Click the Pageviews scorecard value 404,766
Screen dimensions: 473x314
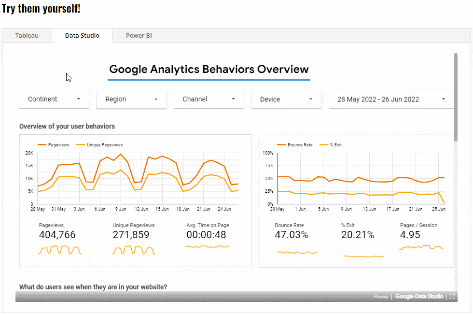(x=57, y=235)
